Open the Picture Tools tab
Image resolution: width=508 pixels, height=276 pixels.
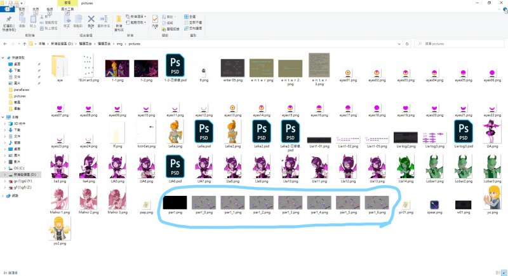click(x=67, y=10)
